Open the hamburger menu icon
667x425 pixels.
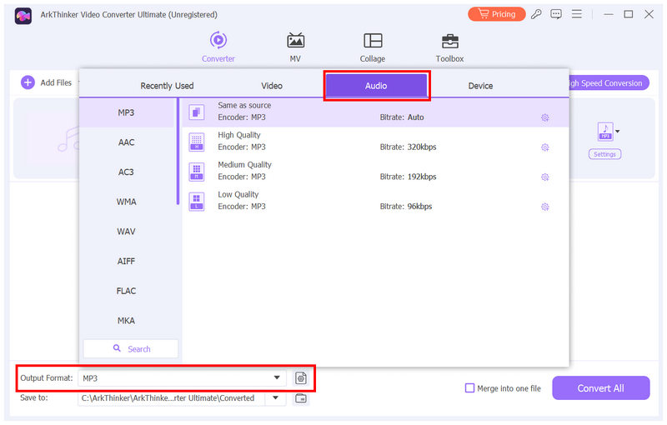(x=576, y=14)
